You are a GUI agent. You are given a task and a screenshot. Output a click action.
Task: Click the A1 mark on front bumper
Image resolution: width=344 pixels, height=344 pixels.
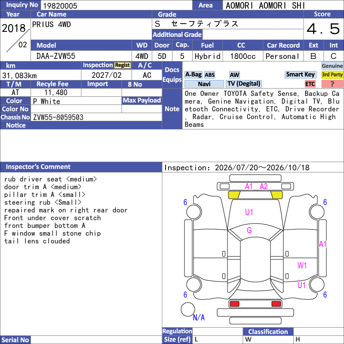[249, 187]
